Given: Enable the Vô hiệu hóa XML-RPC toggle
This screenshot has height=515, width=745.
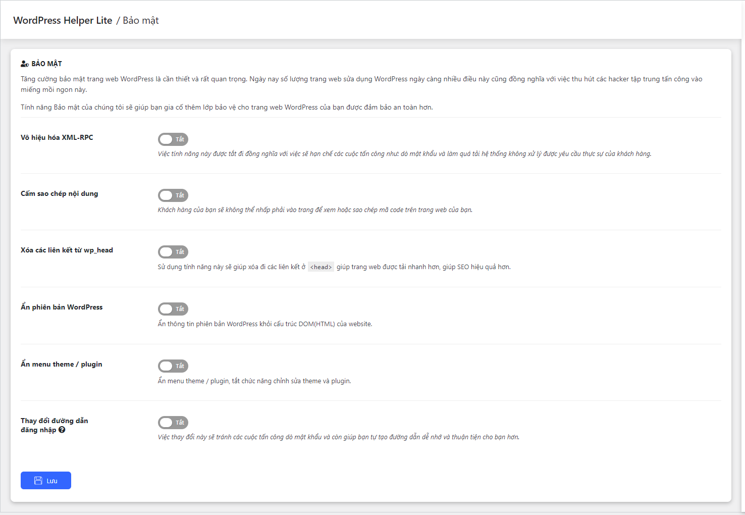Looking at the screenshot, I should point(173,139).
